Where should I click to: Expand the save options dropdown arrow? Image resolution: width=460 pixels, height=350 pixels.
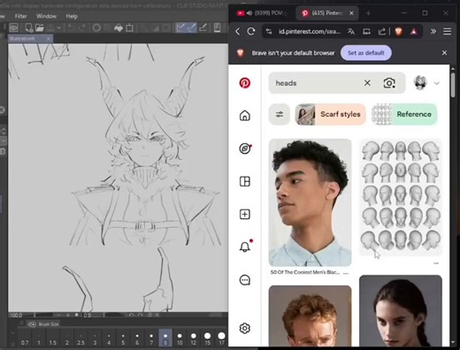tap(59, 28)
